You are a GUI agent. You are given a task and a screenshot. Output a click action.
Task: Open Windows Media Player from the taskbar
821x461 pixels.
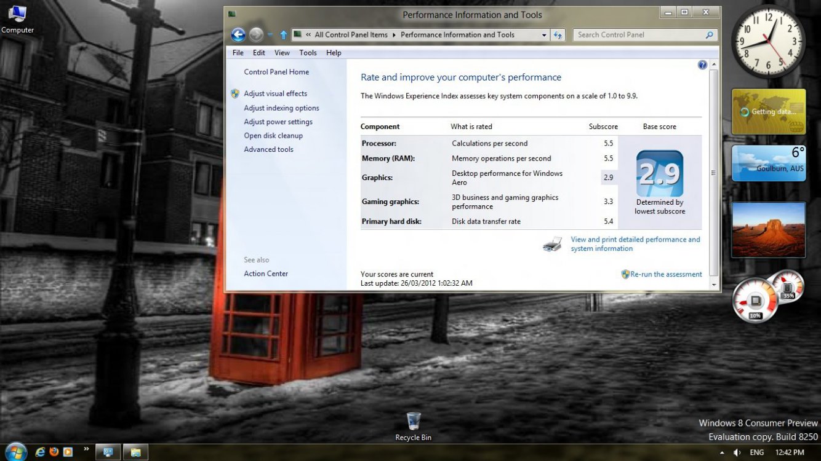(68, 452)
